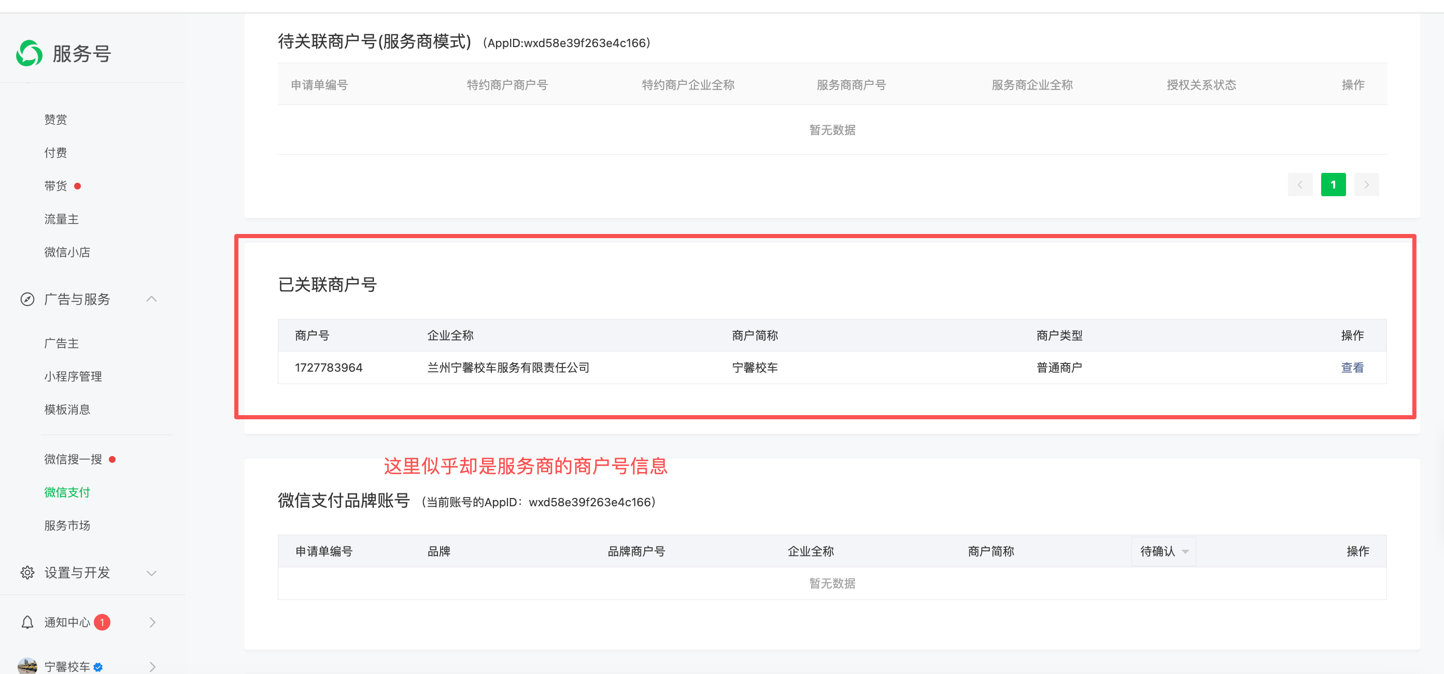Open the 带货 sidebar item
Viewport: 1444px width, 674px height.
click(x=55, y=186)
